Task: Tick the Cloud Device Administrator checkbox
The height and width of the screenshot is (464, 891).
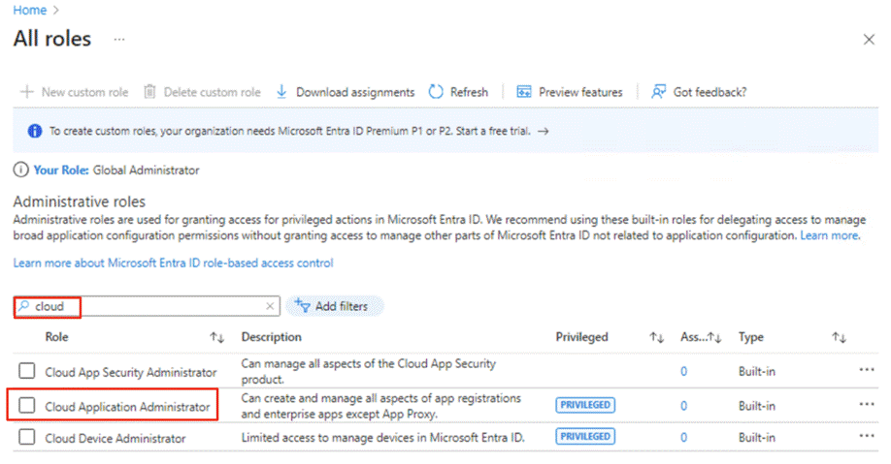Action: pyautogui.click(x=27, y=438)
